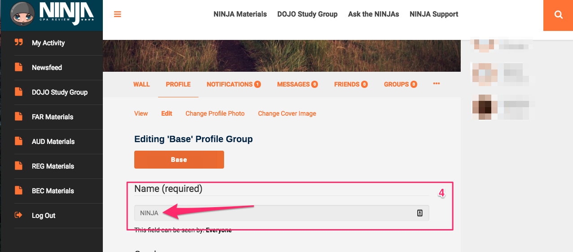
Task: Go to Newsfeed in sidebar
Action: pos(47,68)
